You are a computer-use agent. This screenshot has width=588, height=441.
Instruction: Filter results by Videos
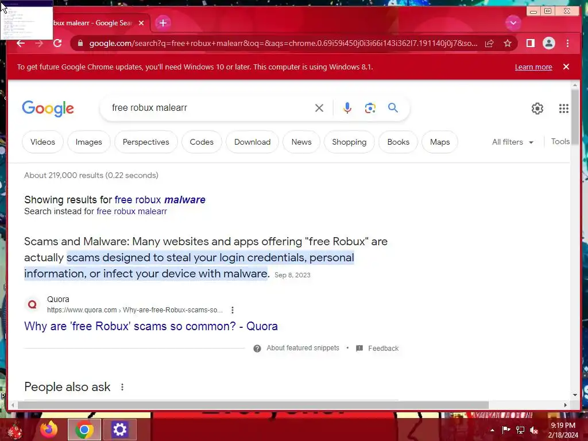coord(42,142)
